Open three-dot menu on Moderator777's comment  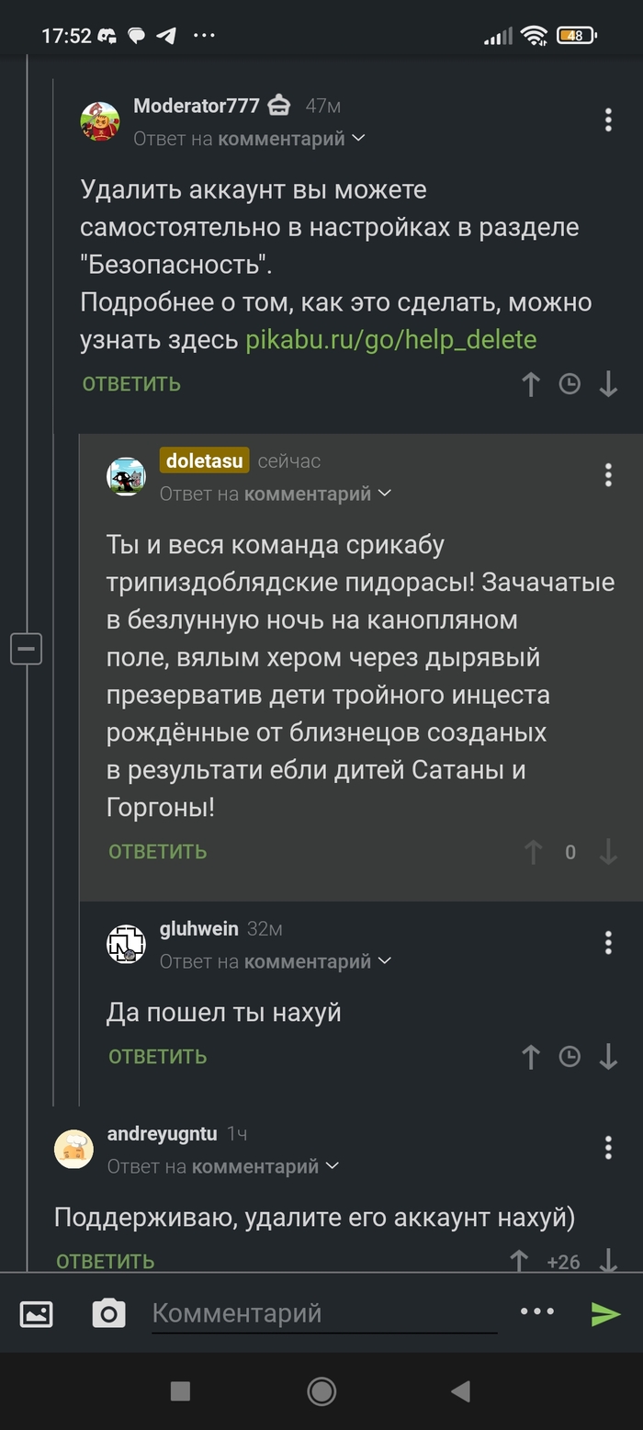[608, 120]
